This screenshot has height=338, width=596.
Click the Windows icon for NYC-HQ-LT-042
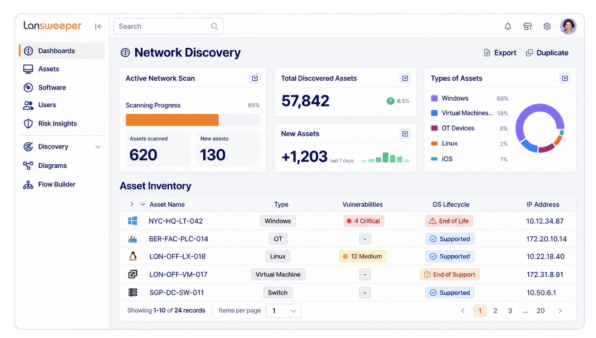click(x=133, y=221)
